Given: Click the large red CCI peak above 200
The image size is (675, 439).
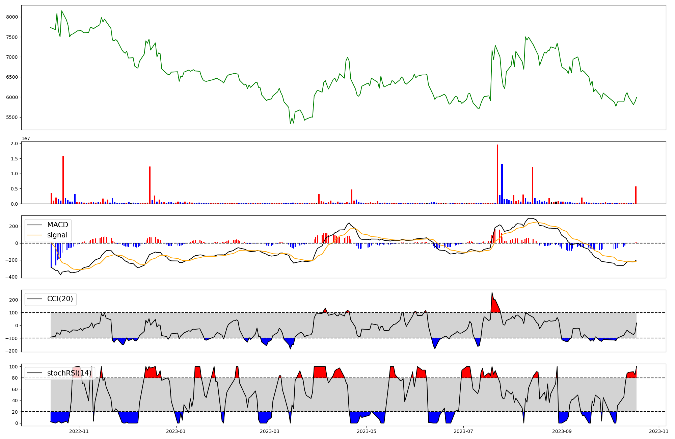Looking at the screenshot, I should [495, 304].
